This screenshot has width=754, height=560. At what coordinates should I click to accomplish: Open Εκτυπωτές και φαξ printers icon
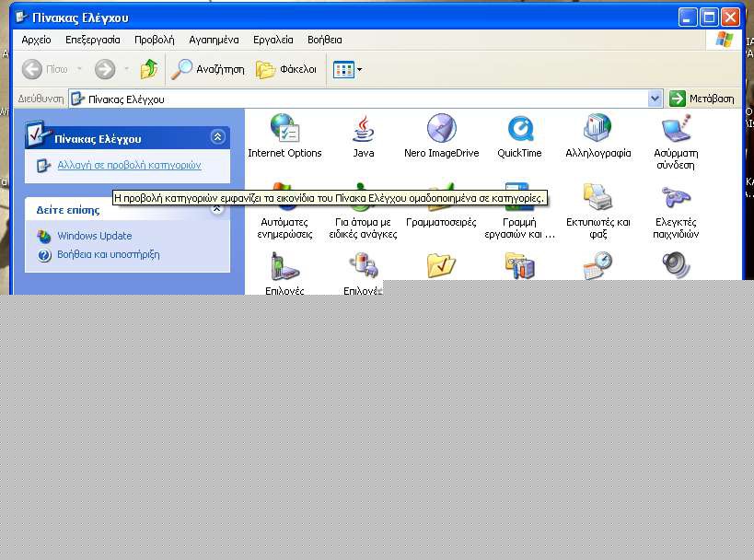pos(597,197)
